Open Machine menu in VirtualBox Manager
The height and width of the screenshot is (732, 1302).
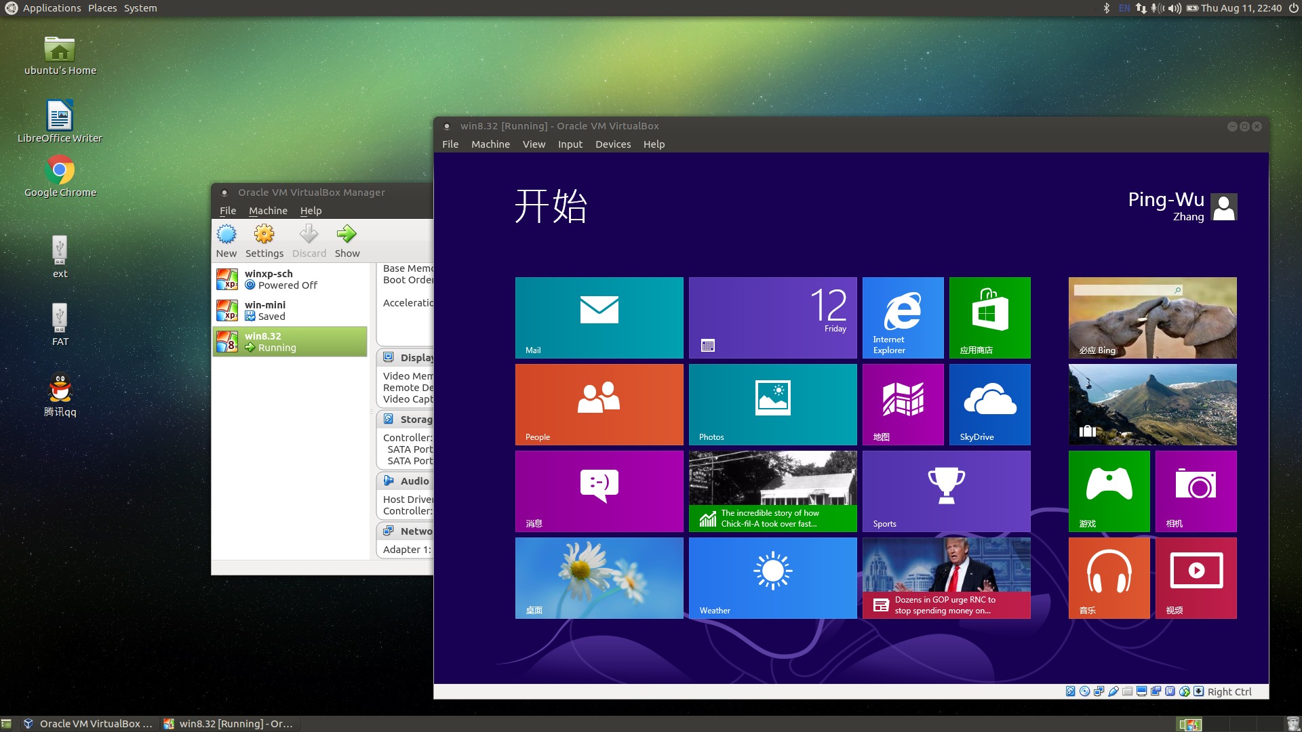[x=268, y=211]
